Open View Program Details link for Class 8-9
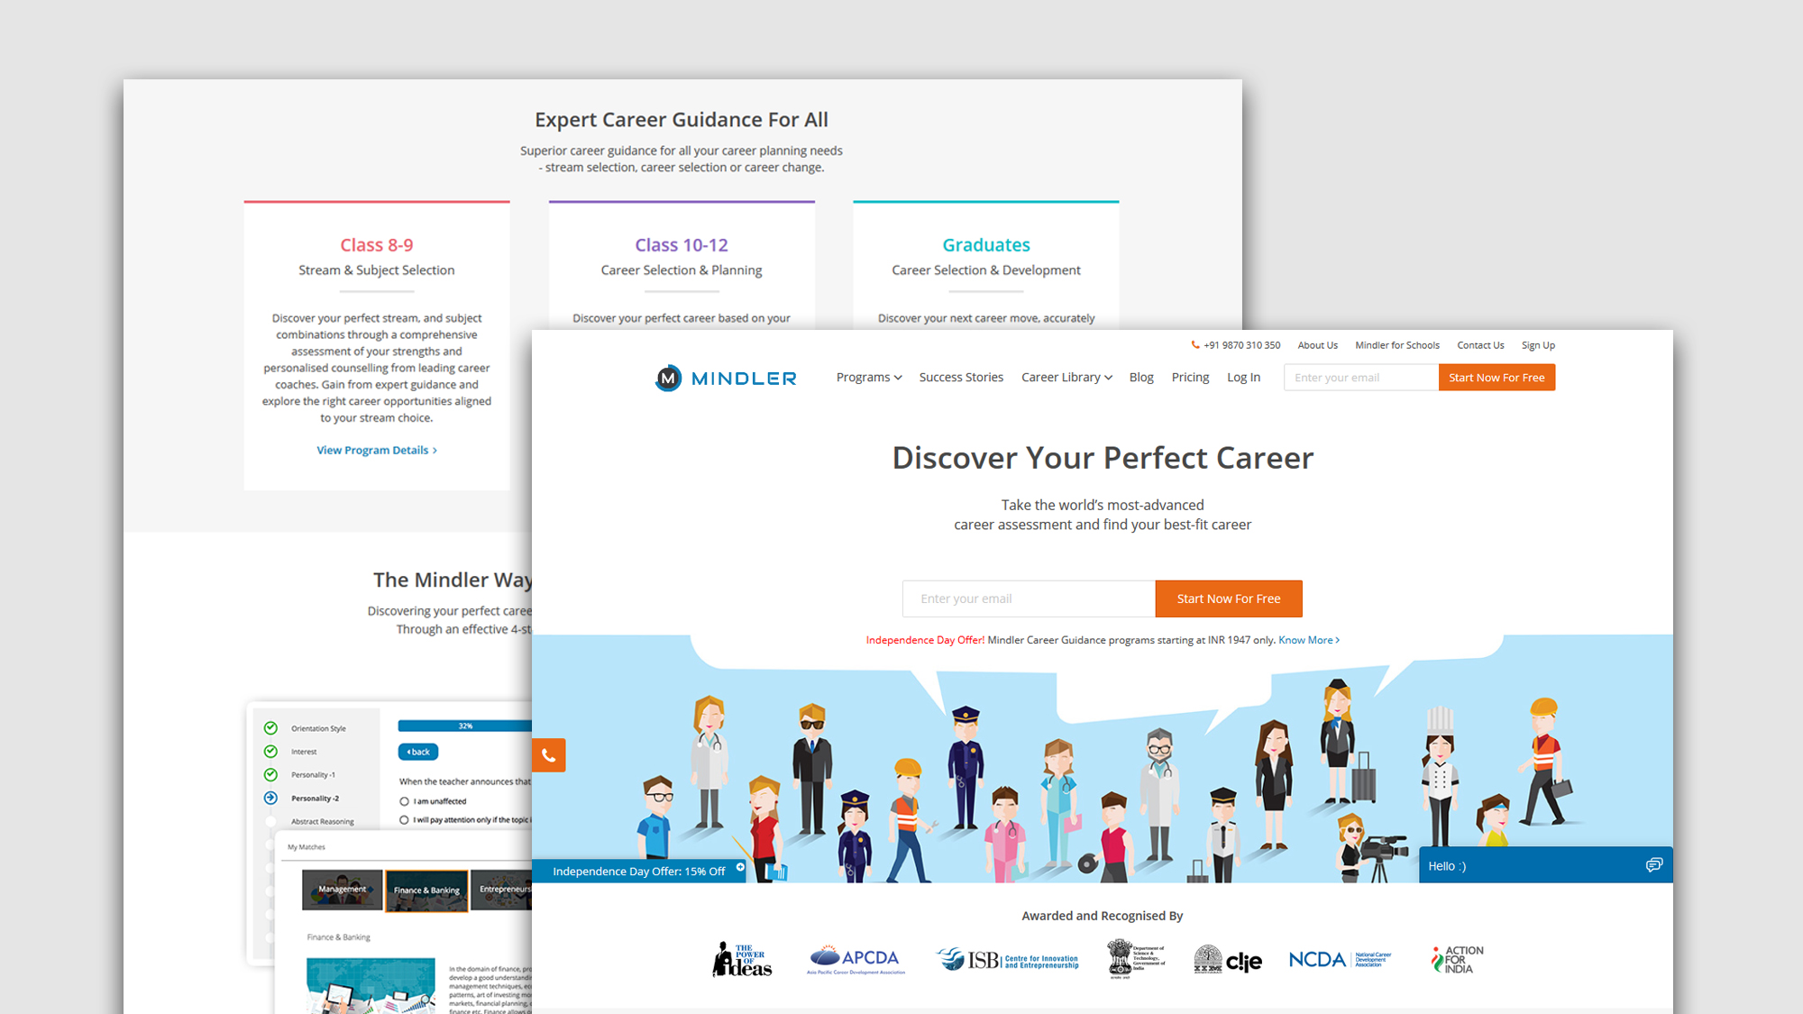1803x1014 pixels. 376,450
